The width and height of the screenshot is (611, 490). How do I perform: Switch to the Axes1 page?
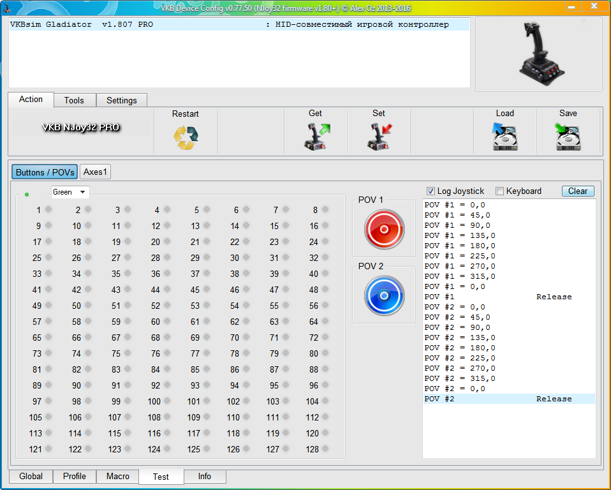(x=95, y=172)
